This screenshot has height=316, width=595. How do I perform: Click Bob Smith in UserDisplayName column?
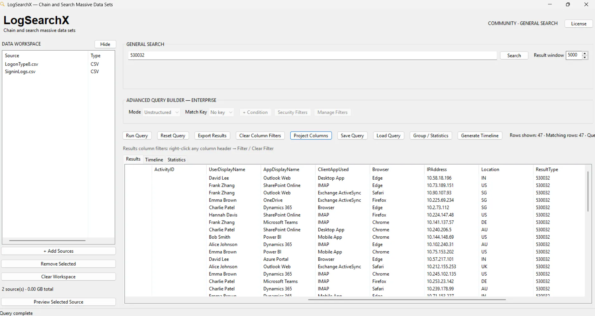point(220,237)
